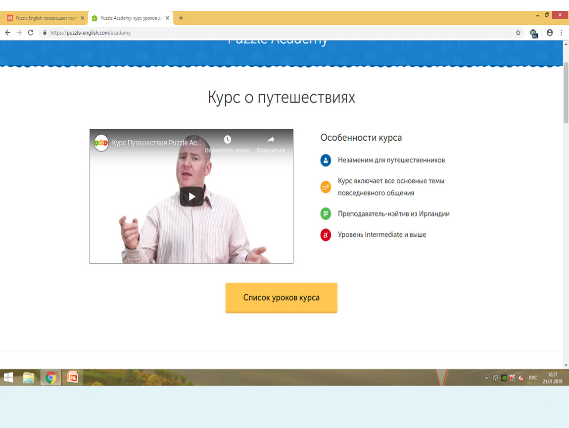The image size is (569, 428).
Task: Open PowerPoint from the taskbar
Action: 73,378
